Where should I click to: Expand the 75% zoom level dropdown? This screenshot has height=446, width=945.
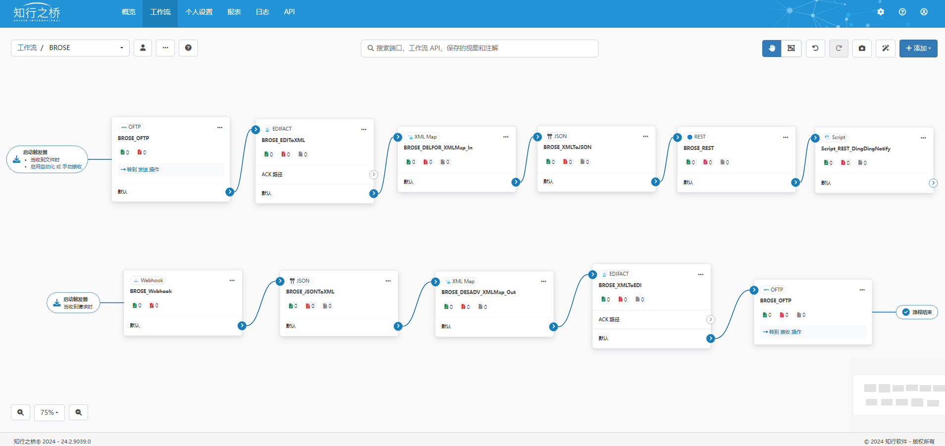[49, 412]
